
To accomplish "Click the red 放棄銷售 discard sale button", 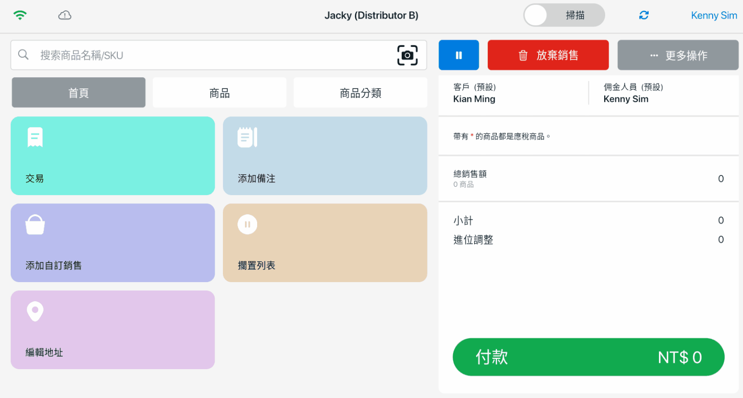I will tap(548, 55).
